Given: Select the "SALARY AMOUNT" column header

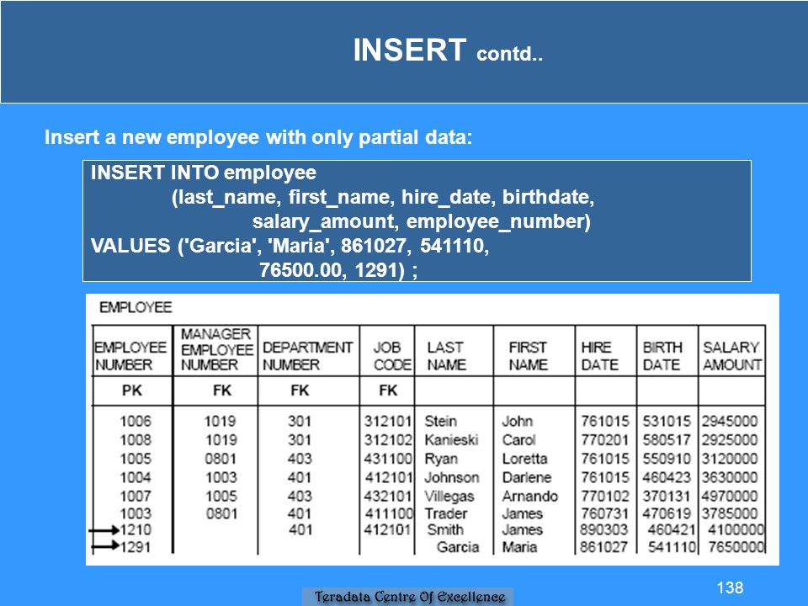Looking at the screenshot, I should click(732, 356).
